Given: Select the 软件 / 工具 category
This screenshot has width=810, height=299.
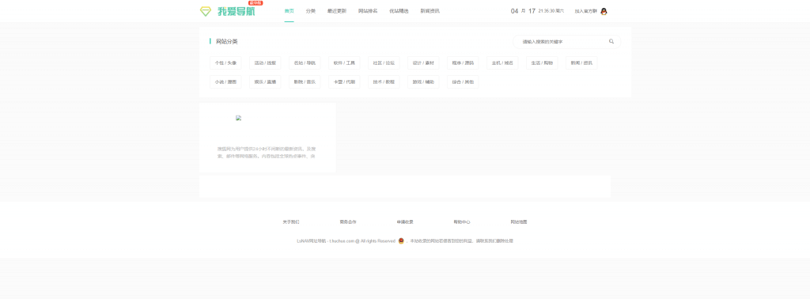Looking at the screenshot, I should (344, 63).
